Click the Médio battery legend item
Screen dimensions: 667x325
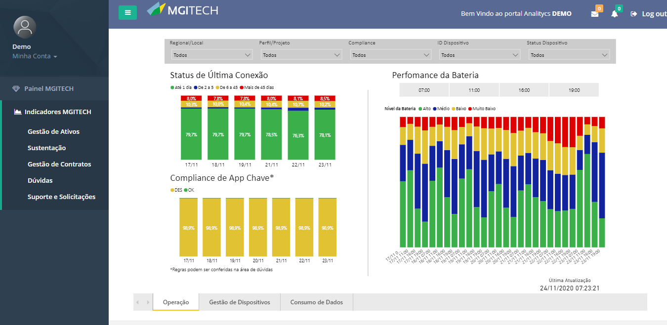(441, 109)
